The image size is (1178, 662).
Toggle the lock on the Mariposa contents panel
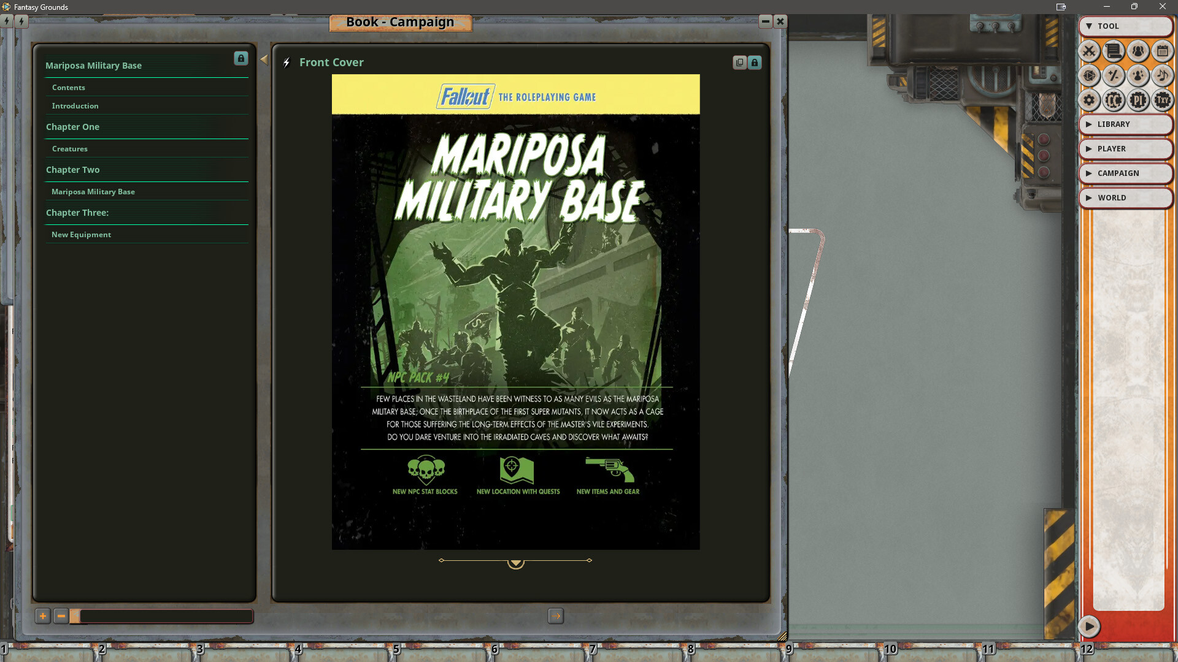241,58
